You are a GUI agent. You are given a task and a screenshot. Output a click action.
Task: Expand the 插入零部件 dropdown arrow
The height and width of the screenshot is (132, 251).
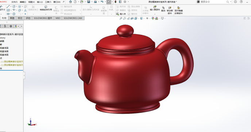pyautogui.click(x=155, y=14)
